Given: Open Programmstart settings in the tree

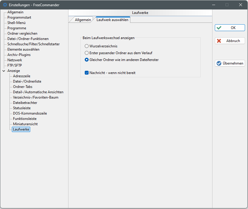Looking at the screenshot, I should tap(19, 17).
